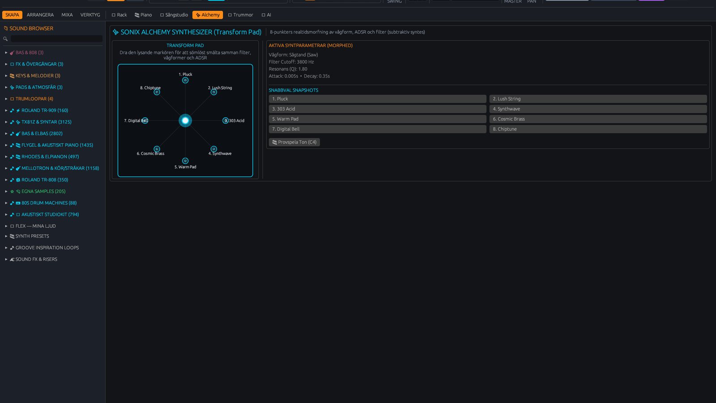The height and width of the screenshot is (403, 716).
Task: Select the Chiptune node on Transform Pad
Action: [x=157, y=92]
